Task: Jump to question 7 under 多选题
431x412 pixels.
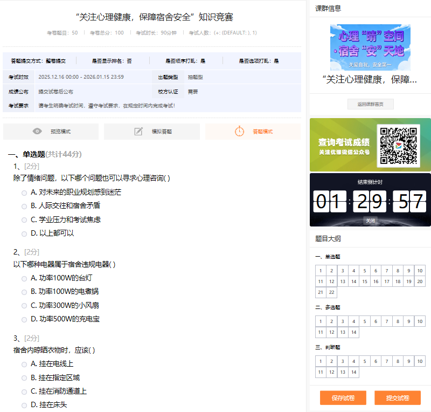Action: tap(386, 321)
